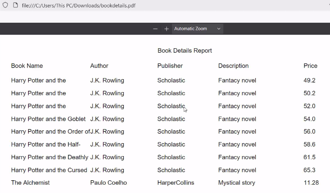Click price 65.3

tap(309, 170)
